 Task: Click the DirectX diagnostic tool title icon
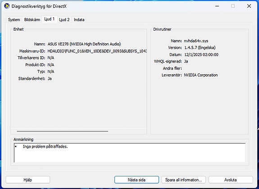point(7,6)
